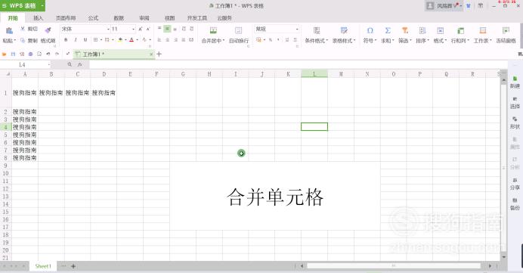Select the Sheet1 worksheet tab
The width and height of the screenshot is (523, 273).
[43, 266]
